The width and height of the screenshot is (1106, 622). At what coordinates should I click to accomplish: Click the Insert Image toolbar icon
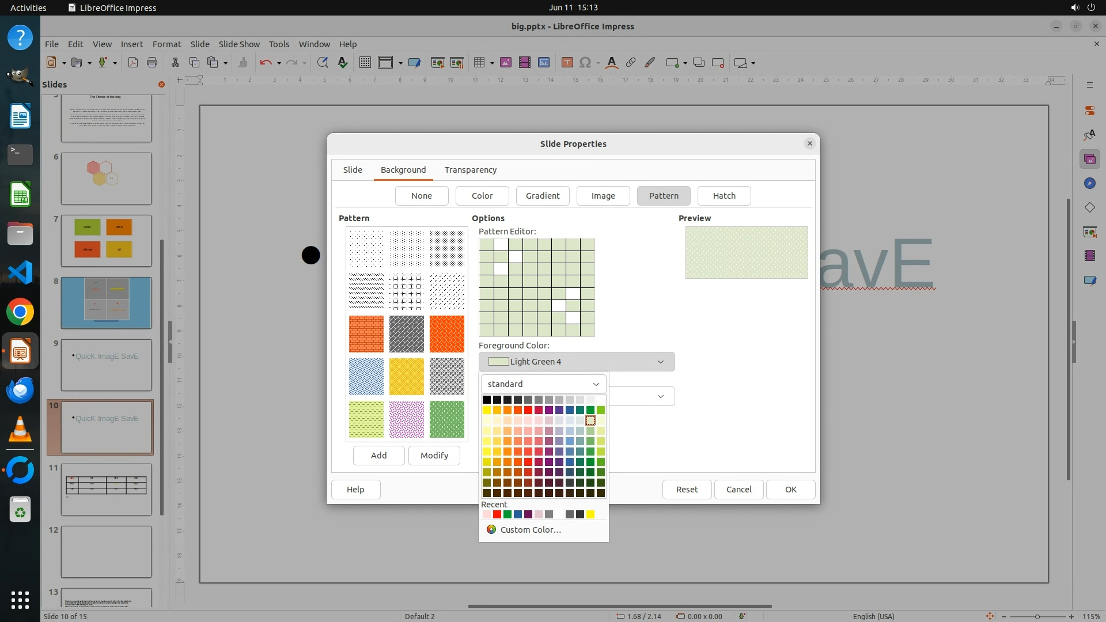[x=506, y=63]
